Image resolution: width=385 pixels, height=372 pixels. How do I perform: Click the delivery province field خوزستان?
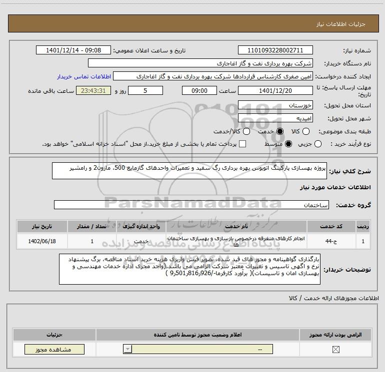[x=275, y=105]
